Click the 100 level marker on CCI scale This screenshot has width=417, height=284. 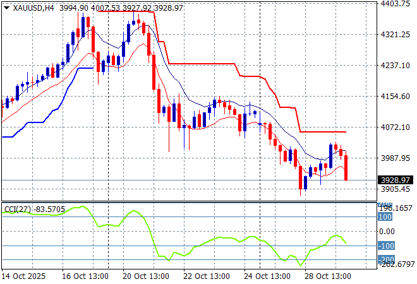pos(385,217)
